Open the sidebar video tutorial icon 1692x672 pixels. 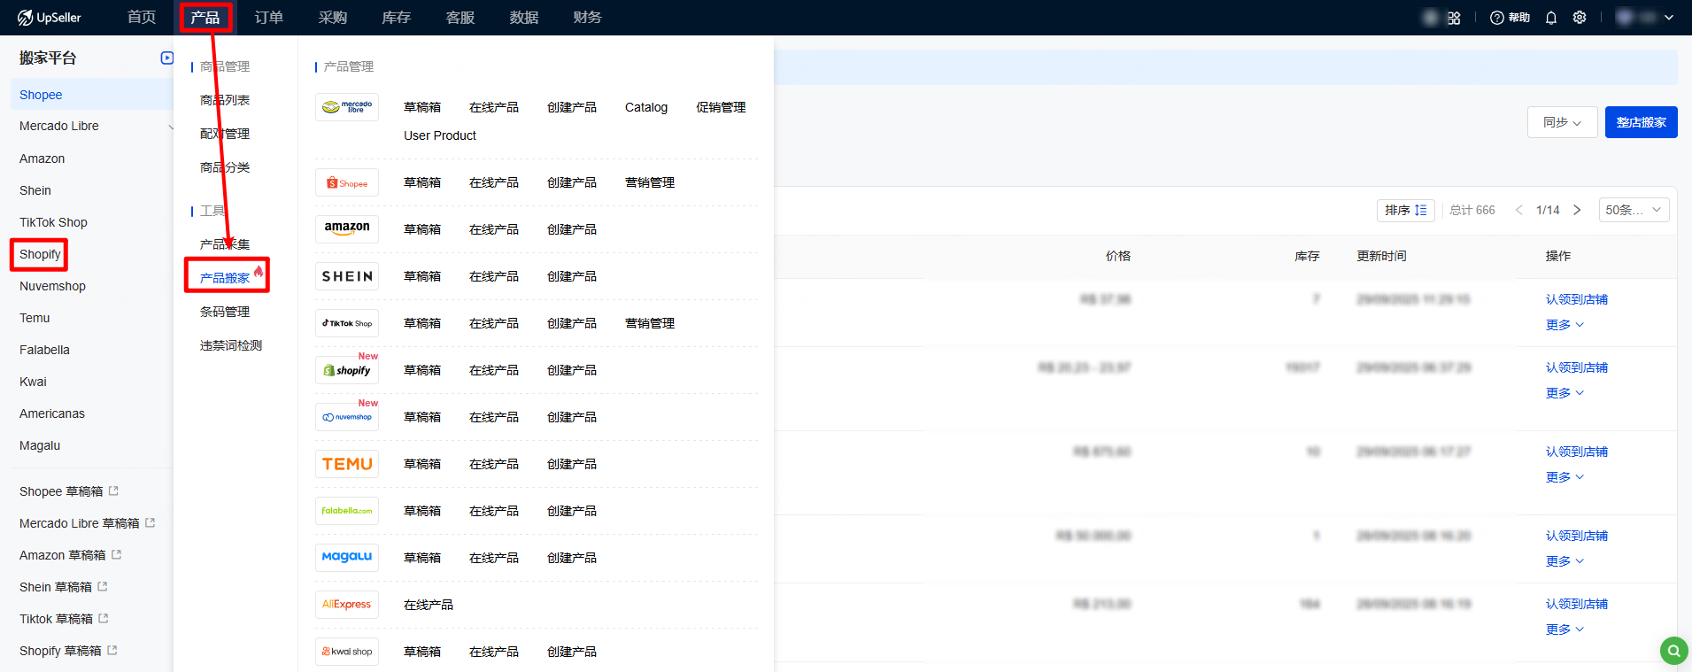point(166,58)
